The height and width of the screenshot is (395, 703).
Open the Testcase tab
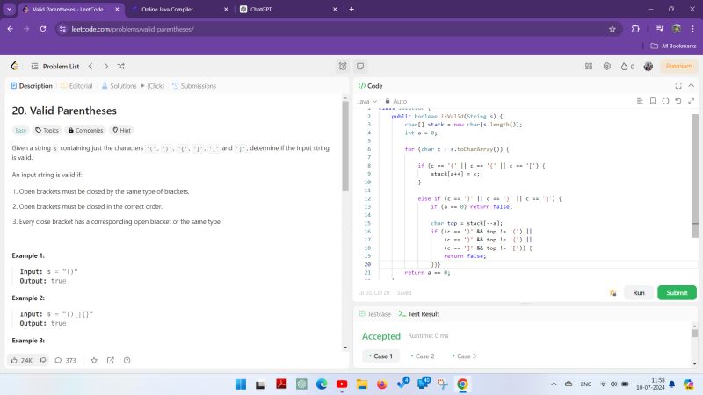pyautogui.click(x=375, y=314)
